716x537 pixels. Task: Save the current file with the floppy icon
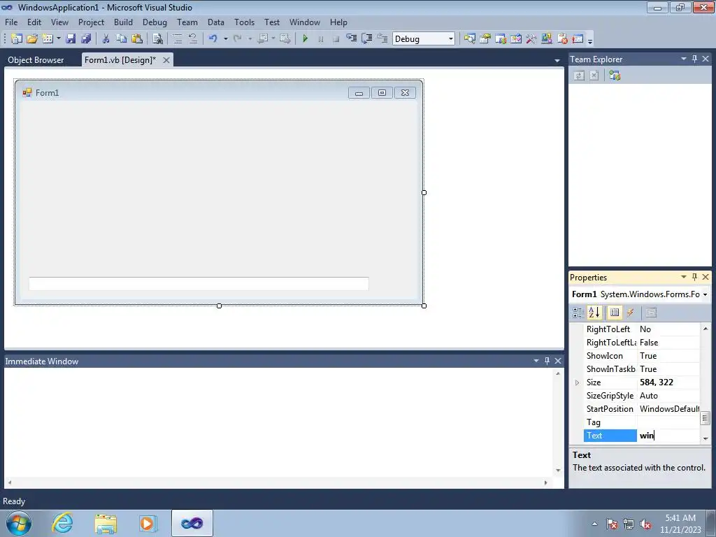(x=71, y=39)
